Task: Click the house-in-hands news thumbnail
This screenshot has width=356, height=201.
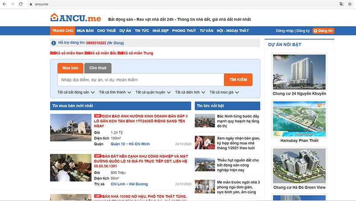Action: coord(205,142)
